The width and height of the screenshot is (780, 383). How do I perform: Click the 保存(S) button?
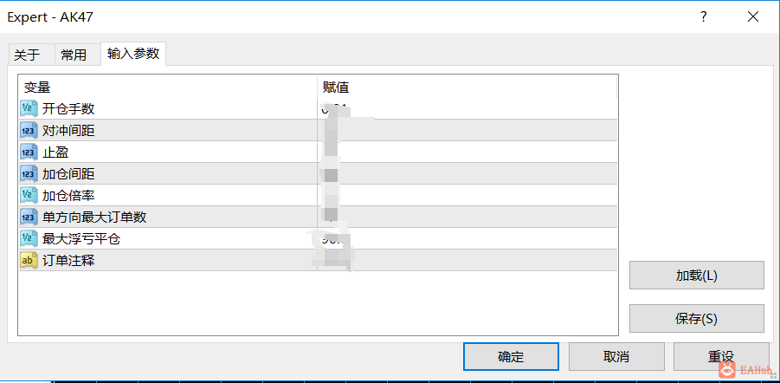[696, 319]
